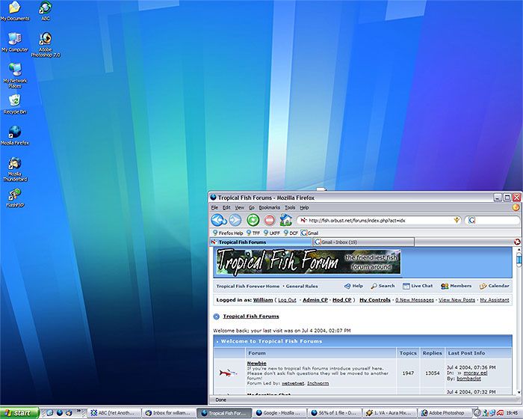This screenshot has width=523, height=419.
Task: Click the Firefox activity throbber icon
Action: (x=516, y=207)
